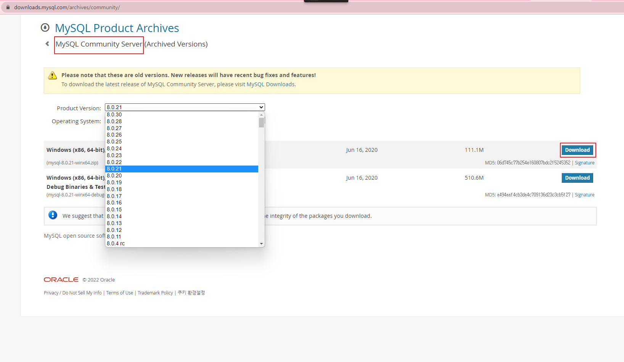Image resolution: width=624 pixels, height=362 pixels.
Task: Select version 8.0.27 from the list
Action: pyautogui.click(x=182, y=128)
